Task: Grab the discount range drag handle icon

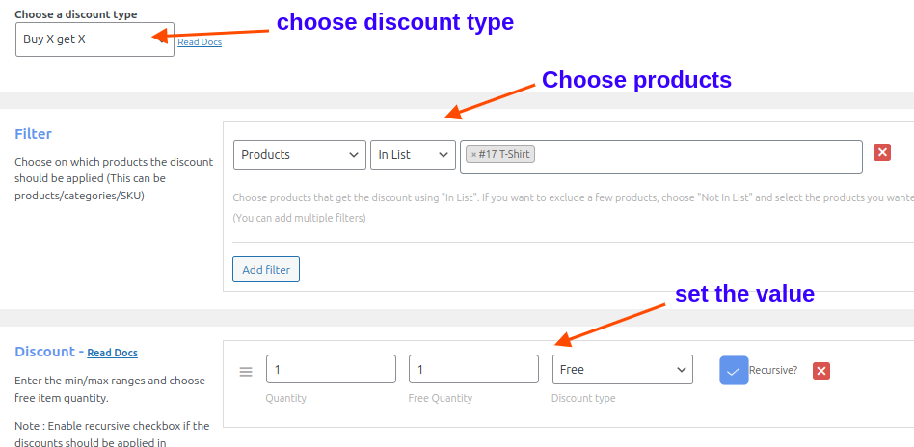Action: pos(246,372)
